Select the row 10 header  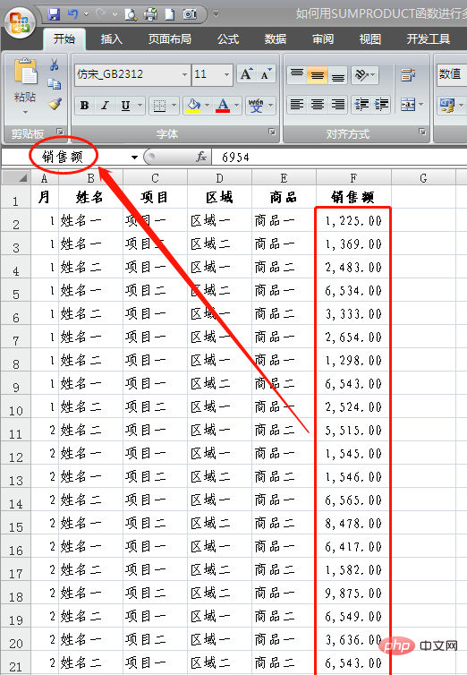tap(16, 406)
